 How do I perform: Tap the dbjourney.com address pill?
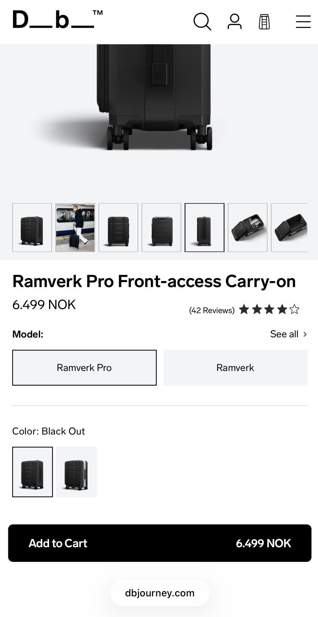[x=160, y=593]
